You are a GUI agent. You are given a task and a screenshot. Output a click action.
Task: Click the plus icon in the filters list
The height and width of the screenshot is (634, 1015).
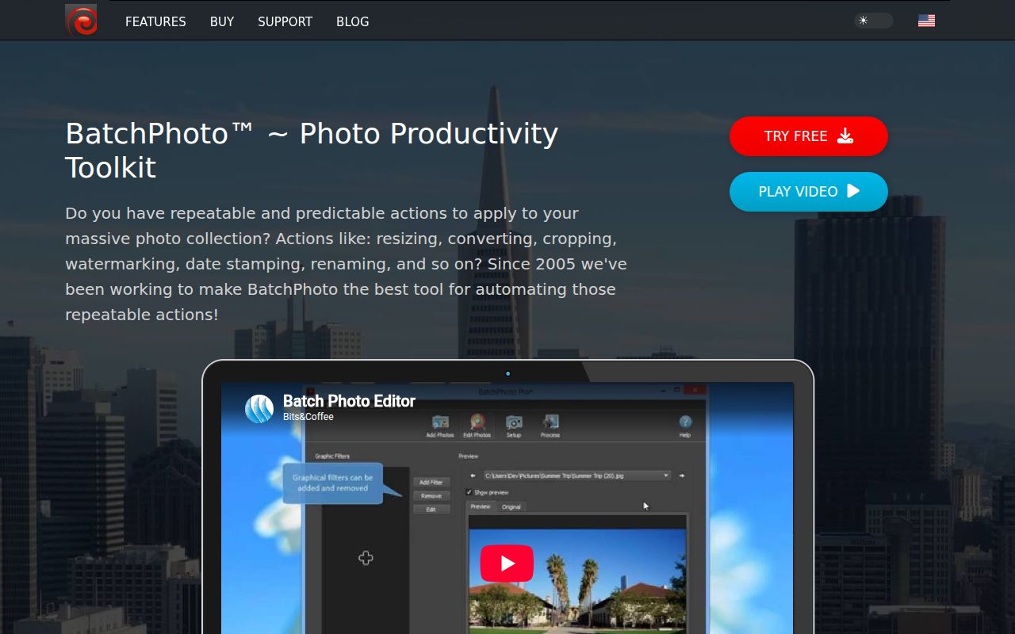pos(366,558)
